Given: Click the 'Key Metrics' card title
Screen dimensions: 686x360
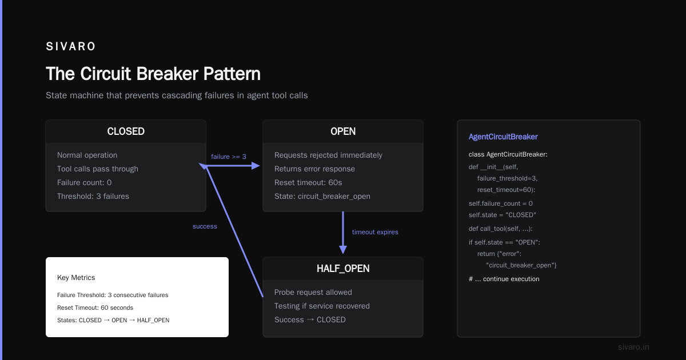Looking at the screenshot, I should (76, 278).
